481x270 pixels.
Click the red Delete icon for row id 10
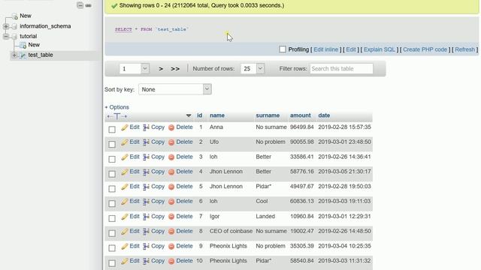[171, 261]
